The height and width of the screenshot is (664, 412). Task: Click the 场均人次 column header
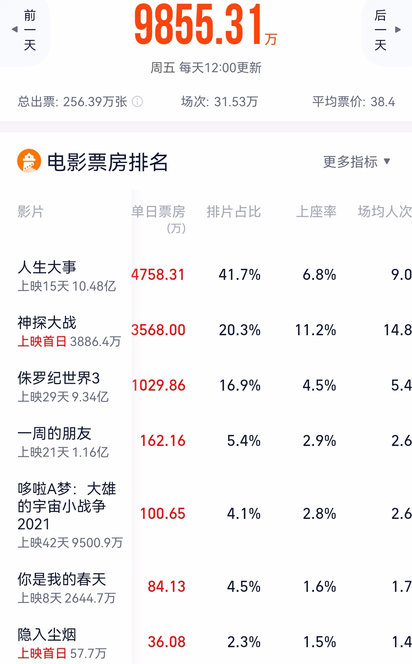coord(385,212)
